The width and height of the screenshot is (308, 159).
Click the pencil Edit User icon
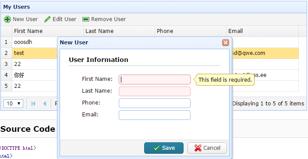[47, 19]
